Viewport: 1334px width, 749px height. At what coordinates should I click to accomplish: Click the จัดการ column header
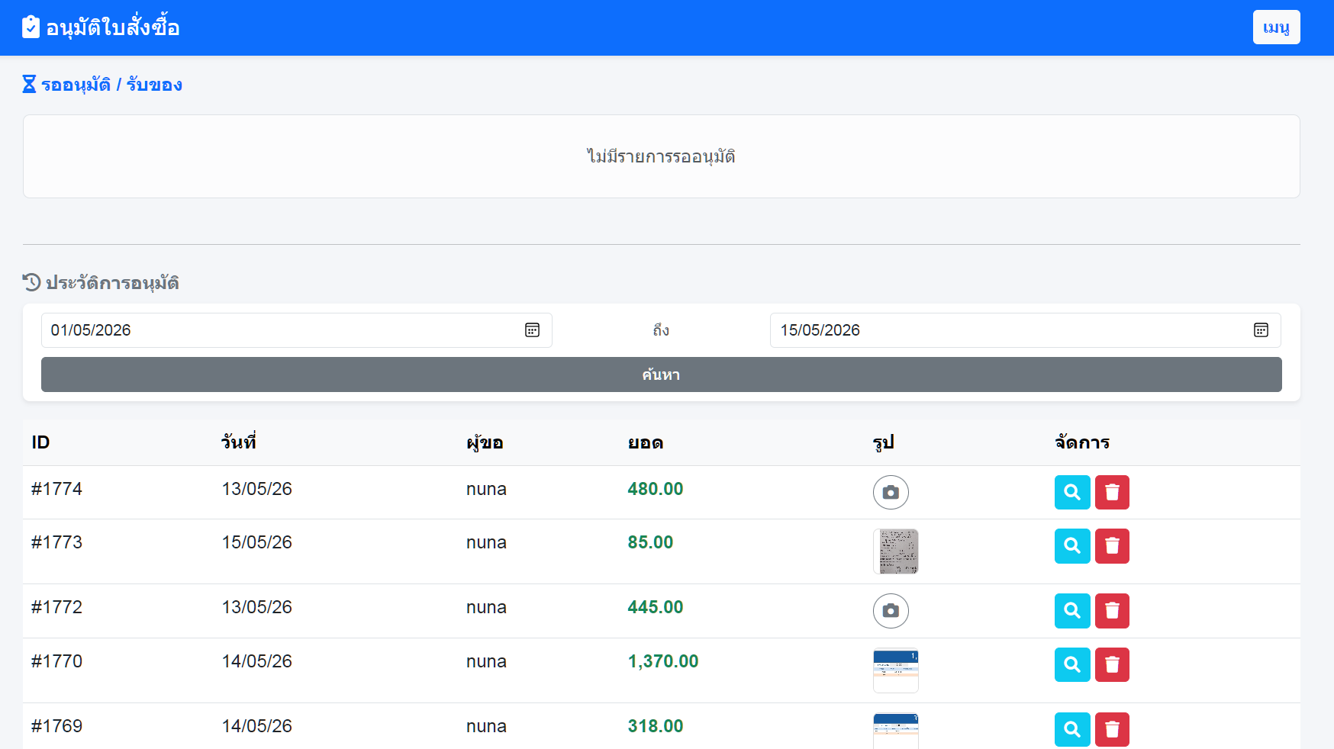[x=1082, y=442]
